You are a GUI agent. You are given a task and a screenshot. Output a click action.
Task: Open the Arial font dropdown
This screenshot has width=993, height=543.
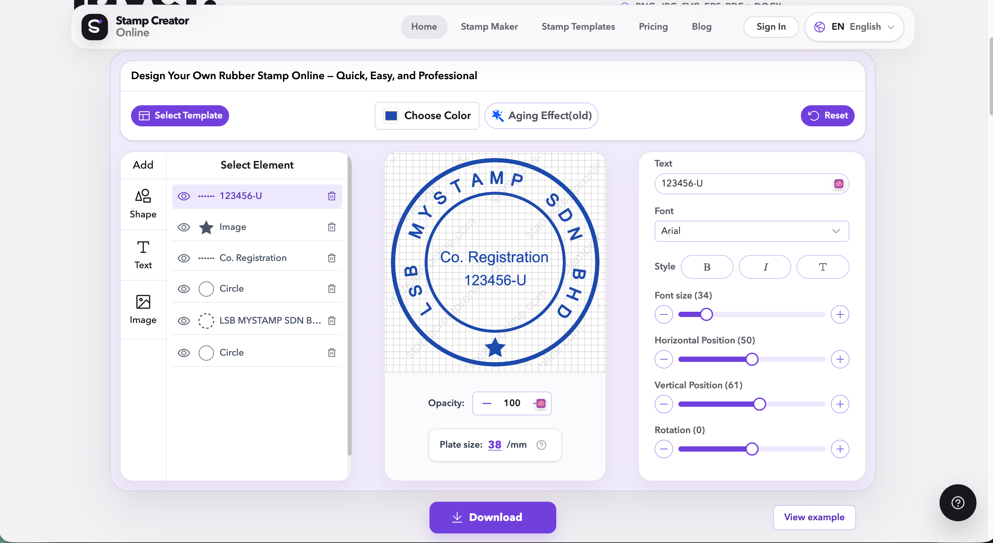(x=751, y=231)
